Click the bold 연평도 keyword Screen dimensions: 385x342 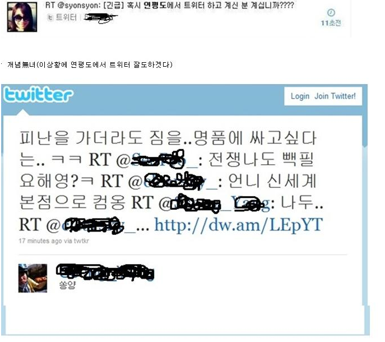(x=155, y=5)
